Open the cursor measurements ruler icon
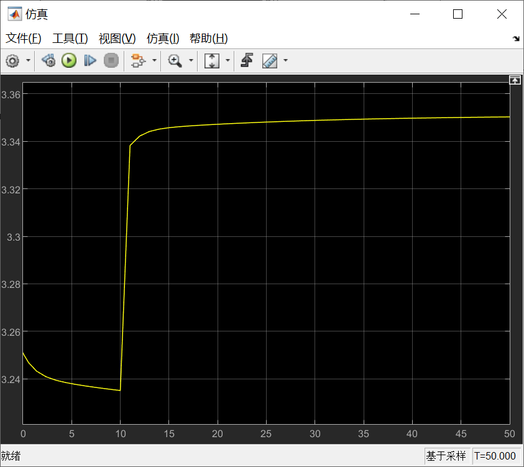Screen dimensions: 524x467 click(270, 61)
